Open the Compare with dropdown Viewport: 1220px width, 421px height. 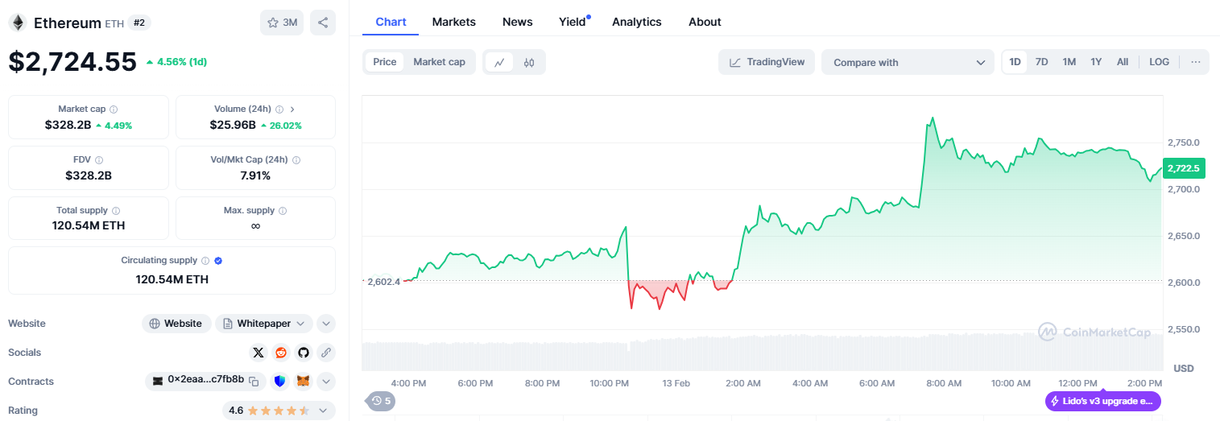tap(908, 62)
